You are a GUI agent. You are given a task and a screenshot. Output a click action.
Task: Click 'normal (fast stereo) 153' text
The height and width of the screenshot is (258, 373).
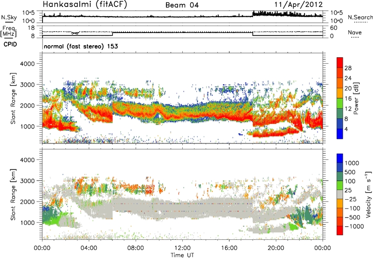(x=81, y=46)
